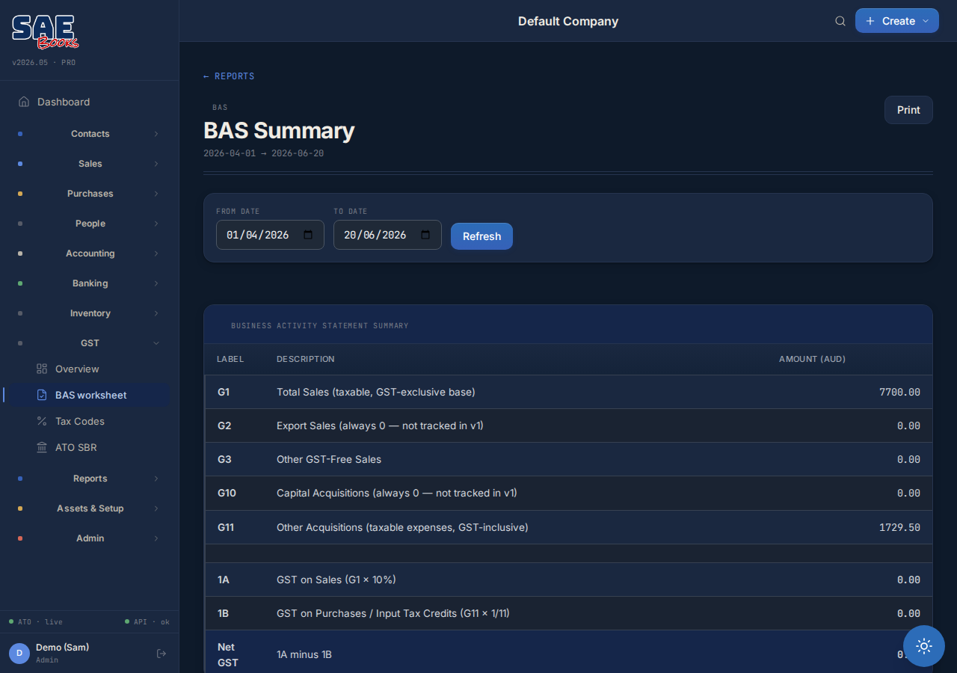957x673 pixels.
Task: Click the report date range 2026-04-01 → 2026-06-20
Action: pos(263,153)
